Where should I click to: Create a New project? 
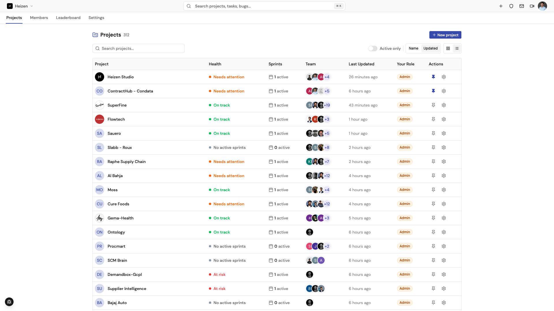[x=445, y=35]
